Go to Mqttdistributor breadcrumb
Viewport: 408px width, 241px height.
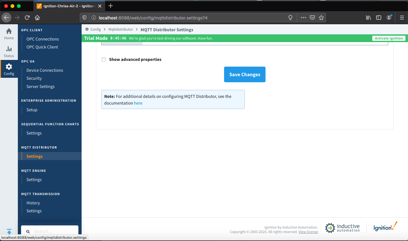click(121, 29)
